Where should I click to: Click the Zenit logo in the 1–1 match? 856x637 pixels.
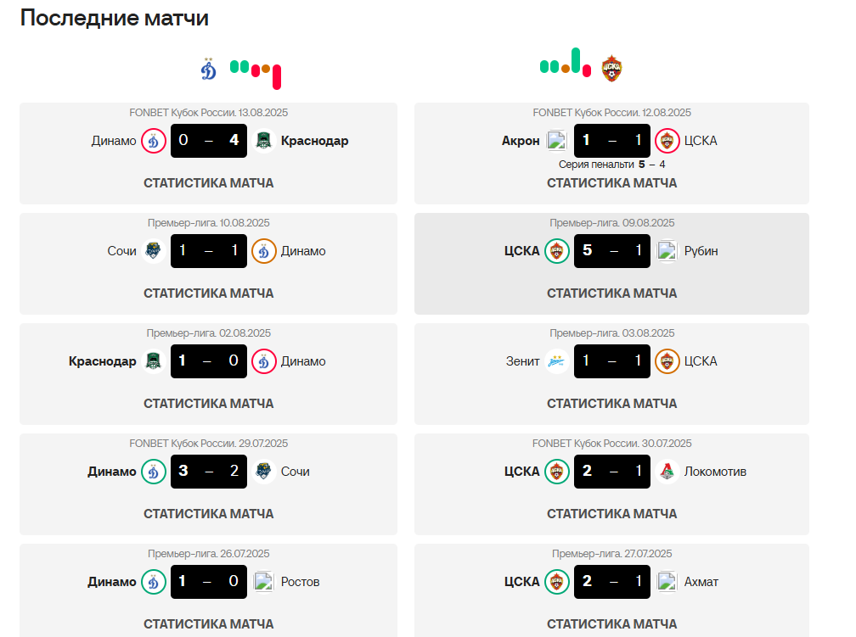pyautogui.click(x=557, y=361)
